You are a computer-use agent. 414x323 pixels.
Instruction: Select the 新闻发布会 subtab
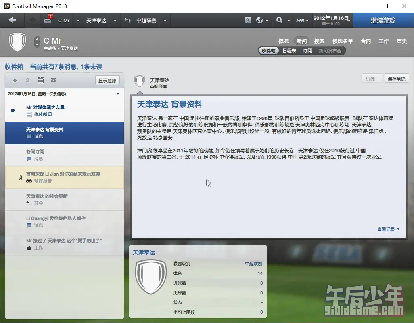[x=330, y=51]
